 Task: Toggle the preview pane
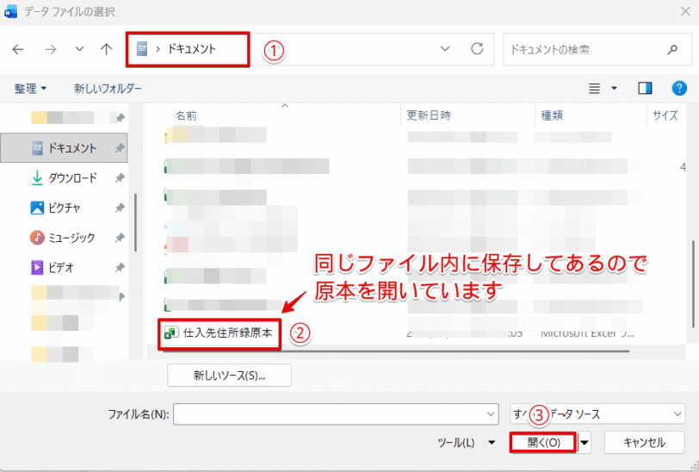pos(645,89)
